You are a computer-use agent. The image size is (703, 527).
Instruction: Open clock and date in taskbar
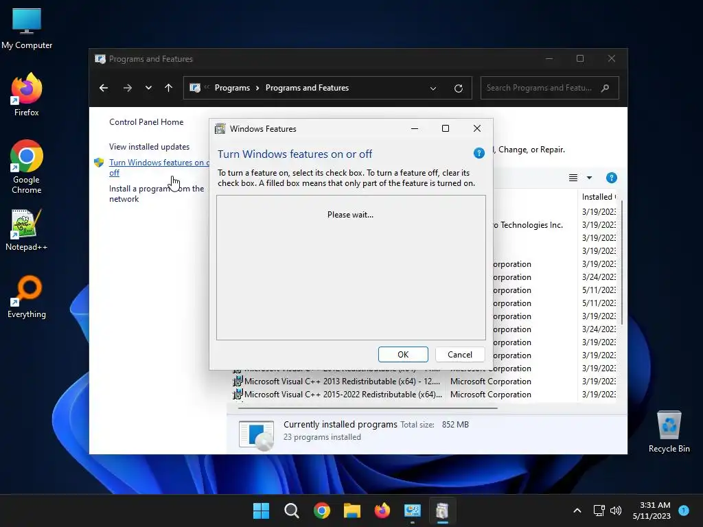652,511
